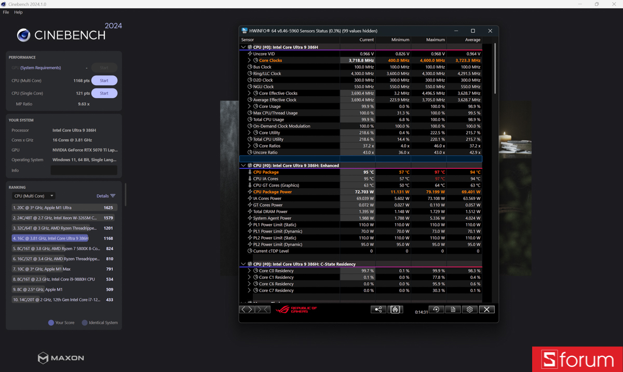Select ranking entry Apple M1 Ultra

click(x=64, y=208)
